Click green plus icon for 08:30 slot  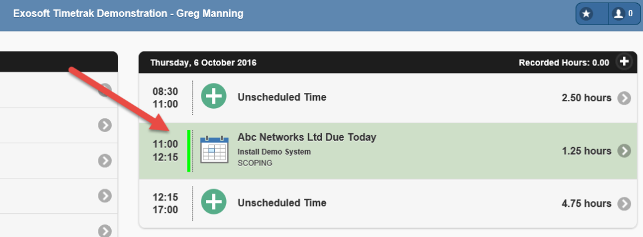coord(213,96)
